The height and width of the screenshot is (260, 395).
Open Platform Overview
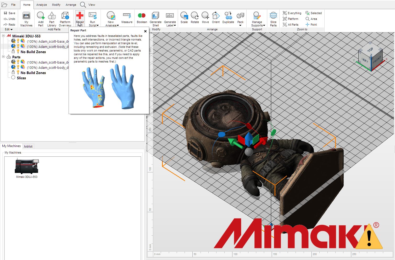coord(65,19)
